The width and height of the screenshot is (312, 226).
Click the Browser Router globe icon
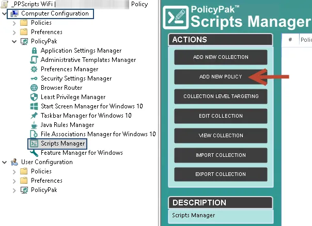click(35, 88)
